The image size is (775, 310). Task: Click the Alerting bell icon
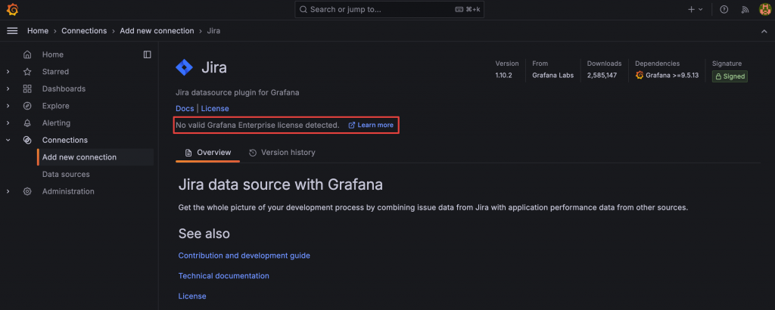28,123
